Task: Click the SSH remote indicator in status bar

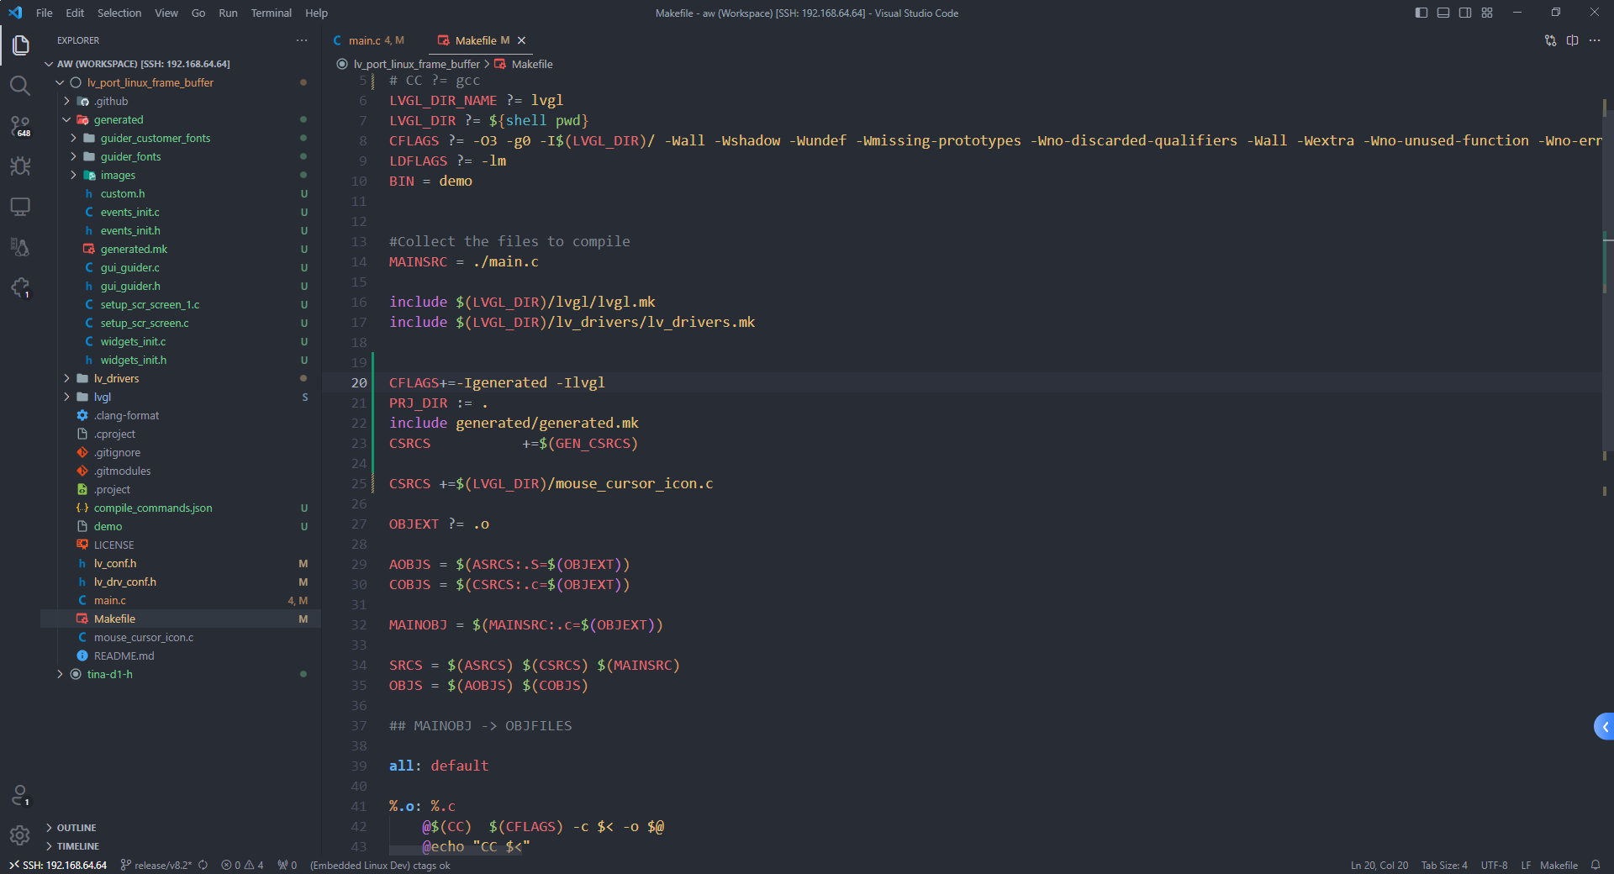Action: 58,865
